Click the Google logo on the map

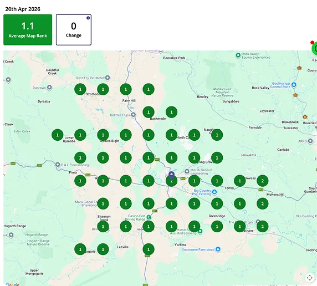(12, 284)
